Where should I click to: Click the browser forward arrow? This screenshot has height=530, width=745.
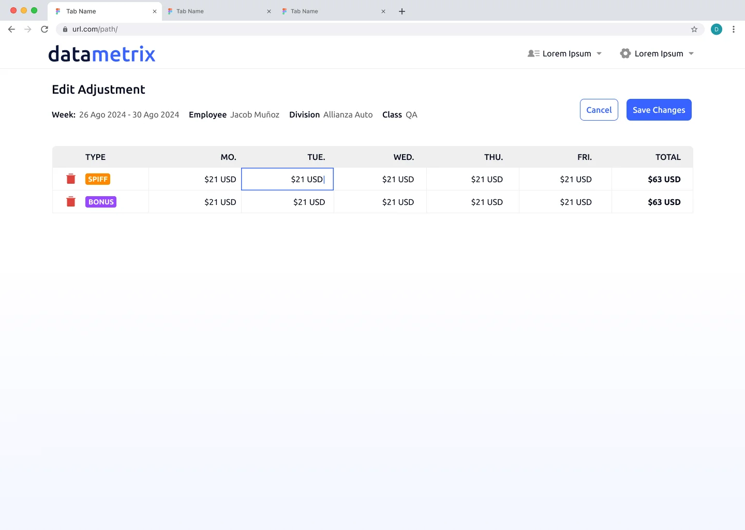[x=28, y=30]
